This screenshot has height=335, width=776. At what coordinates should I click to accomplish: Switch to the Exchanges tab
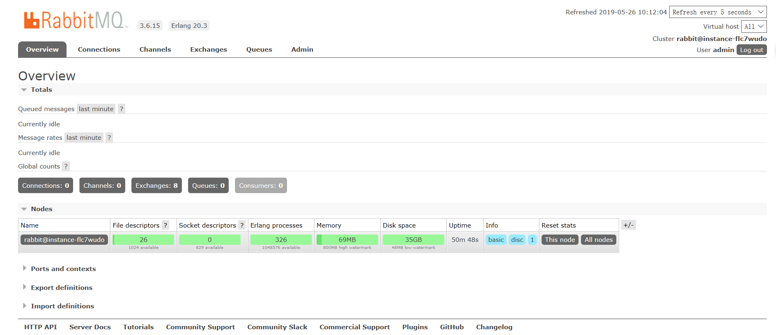pos(209,49)
